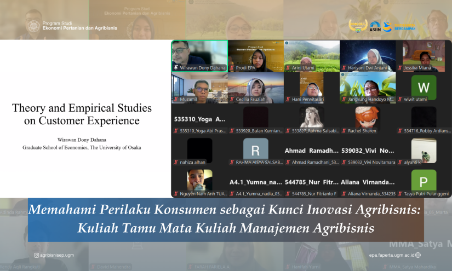Select Hariyani Dwi Anjani's video tile

click(x=367, y=55)
